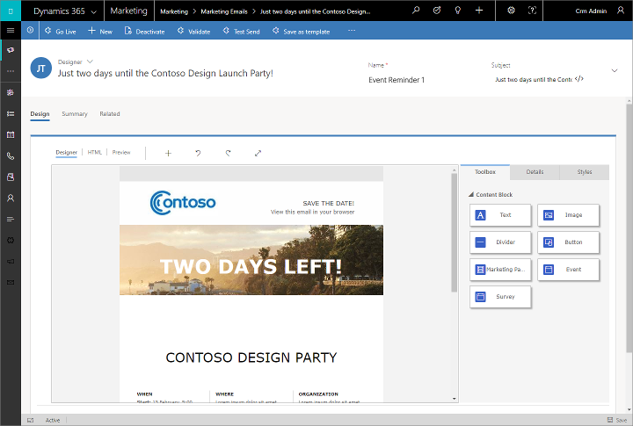Select the Divider content block
The image size is (633, 426).
coord(500,242)
